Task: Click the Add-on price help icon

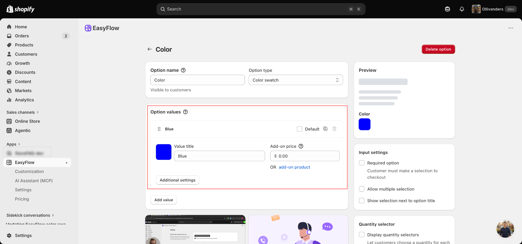Action: 301,146
